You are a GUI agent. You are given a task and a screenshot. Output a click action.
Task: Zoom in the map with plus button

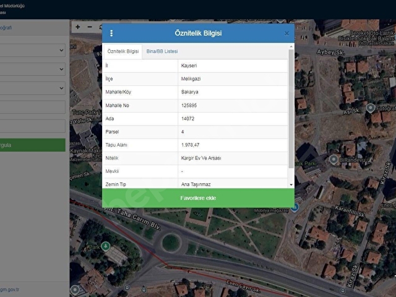coord(78,27)
